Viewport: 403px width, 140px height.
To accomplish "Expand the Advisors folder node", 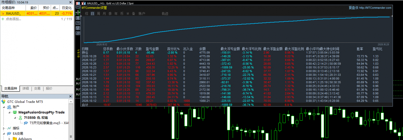I will 9,139.
